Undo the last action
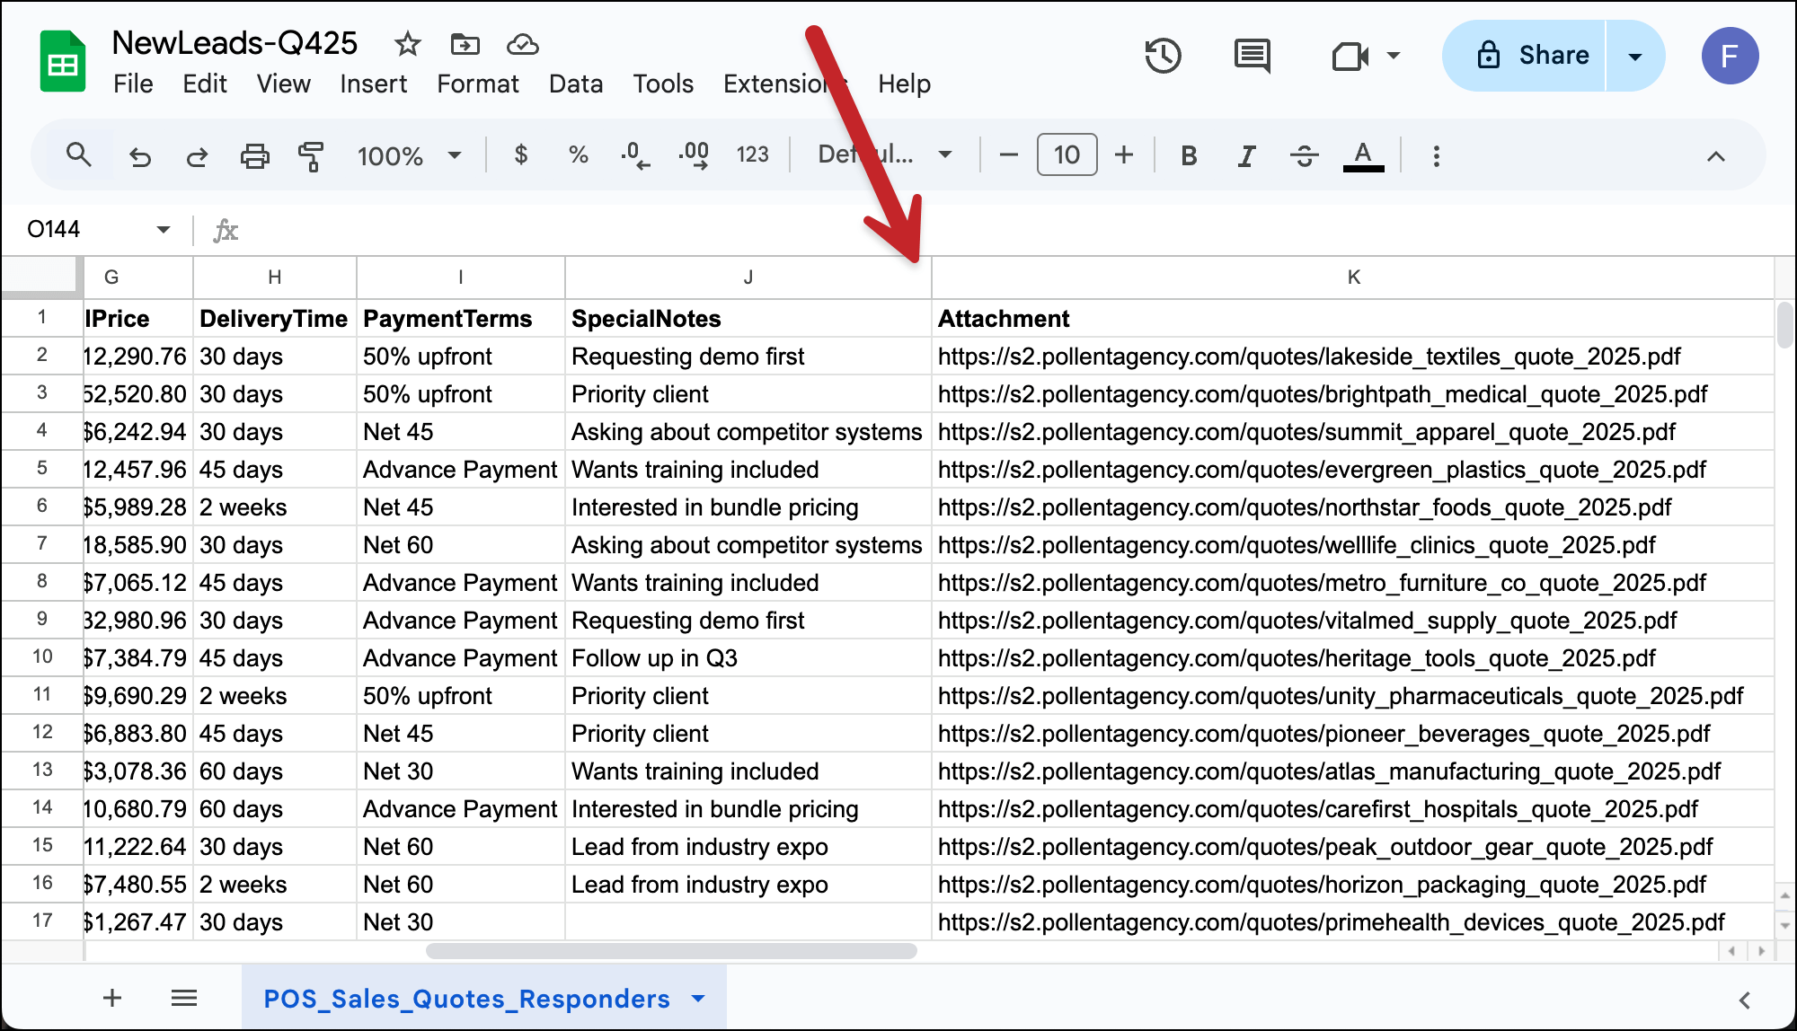 (x=140, y=154)
